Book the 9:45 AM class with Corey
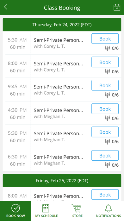The height and width of the screenshot is (221, 124). coord(105,85)
